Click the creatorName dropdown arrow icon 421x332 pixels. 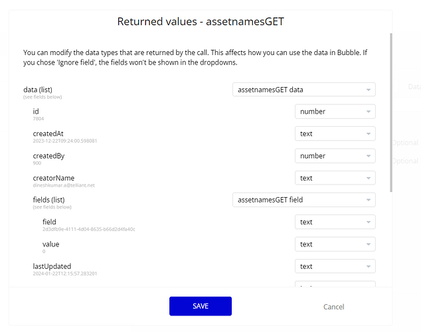(368, 178)
